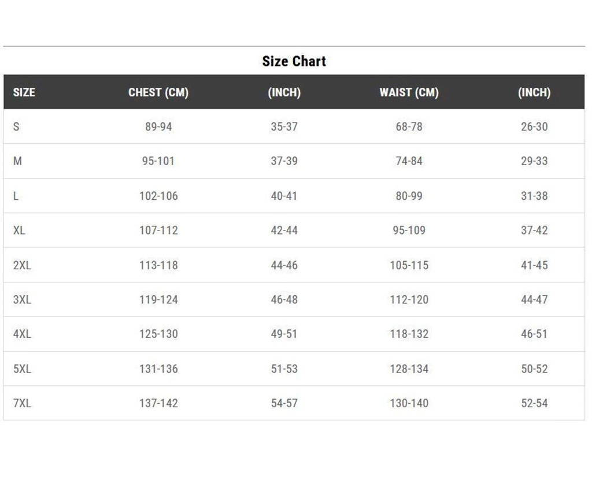Click chest inch value 49-51 for 4XL
Image resolution: width=592 pixels, height=484 pixels.
pyautogui.click(x=284, y=334)
